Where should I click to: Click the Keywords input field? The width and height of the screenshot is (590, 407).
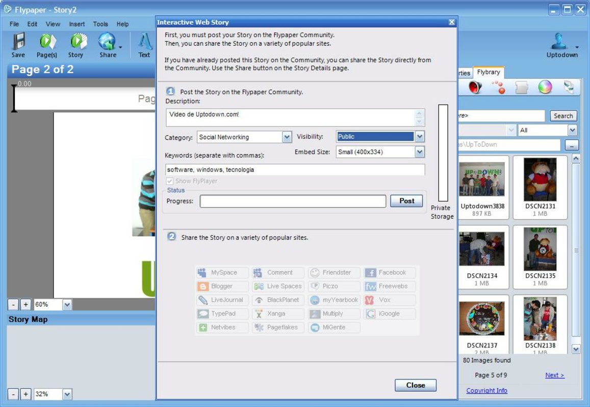click(x=295, y=170)
